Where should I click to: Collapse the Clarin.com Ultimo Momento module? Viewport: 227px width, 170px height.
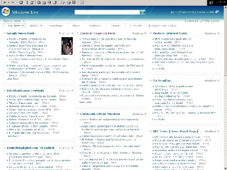pos(78,114)
